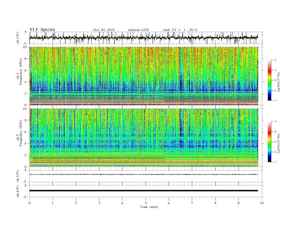
Task: Click the ch.1 spectrogram color scale bar
Action: click(x=269, y=80)
